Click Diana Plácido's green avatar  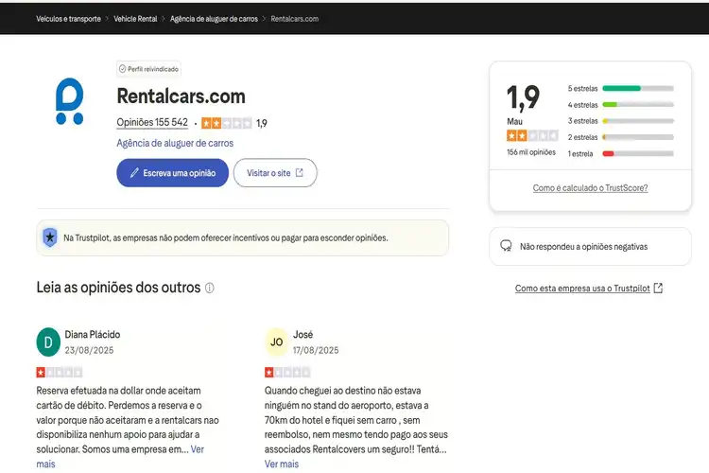(48, 342)
